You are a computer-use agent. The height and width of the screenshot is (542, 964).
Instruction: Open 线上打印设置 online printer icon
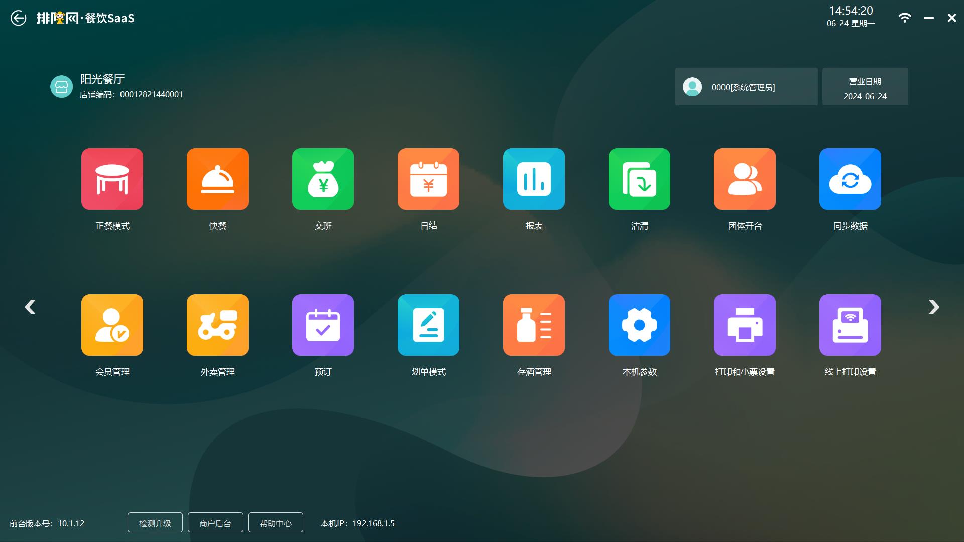[x=850, y=325]
